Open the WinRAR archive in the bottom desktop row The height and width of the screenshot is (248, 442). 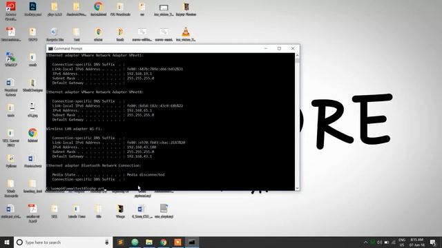120,209
